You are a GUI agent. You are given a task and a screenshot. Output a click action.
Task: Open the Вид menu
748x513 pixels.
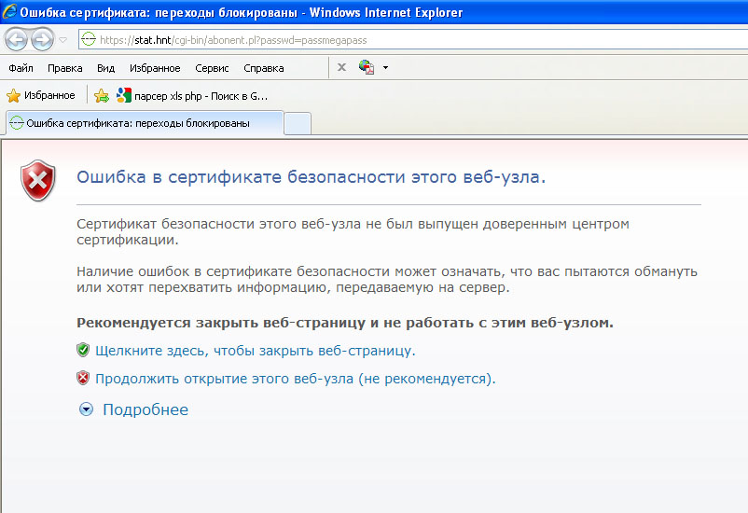(x=105, y=68)
